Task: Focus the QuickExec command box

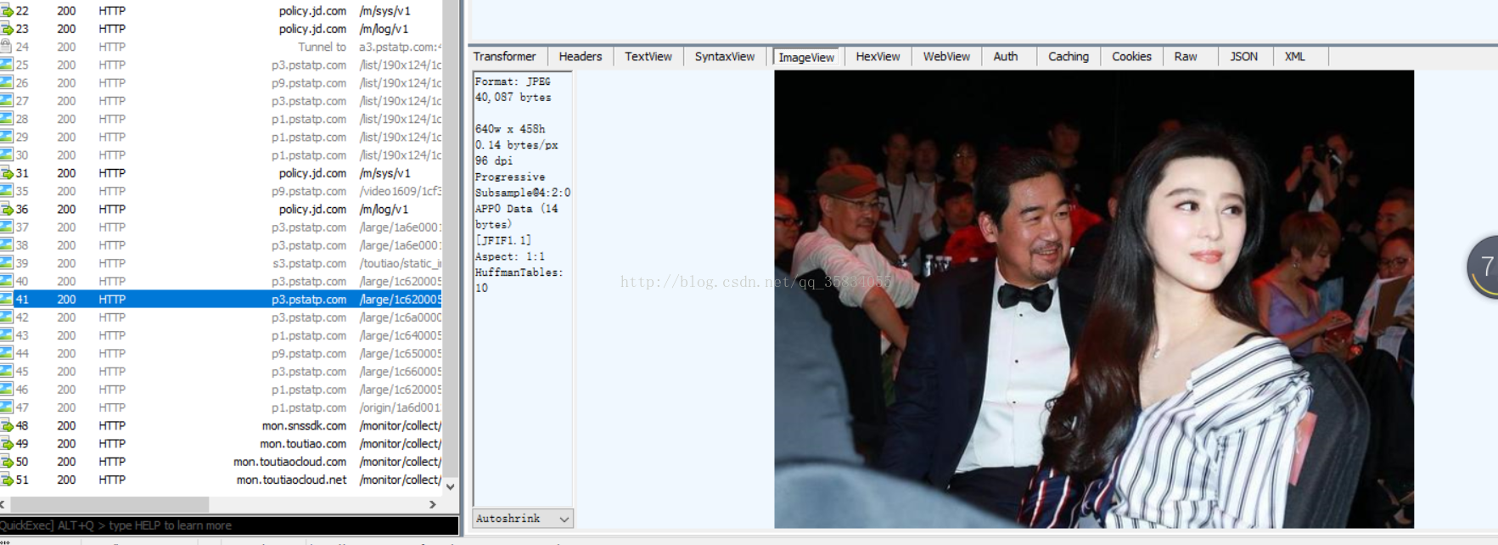Action: click(x=229, y=525)
